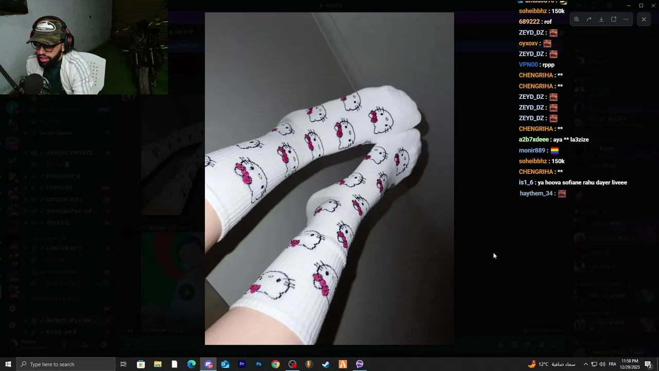Open Task View in the taskbar

[124, 364]
